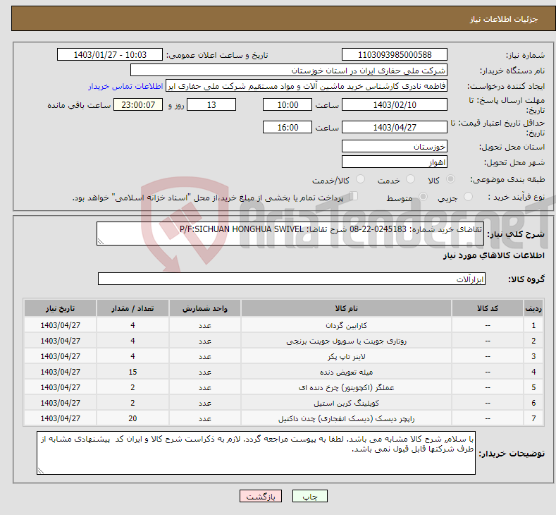556x515 pixels.
Task: Select the خدمت radio button
Action: 410,179
